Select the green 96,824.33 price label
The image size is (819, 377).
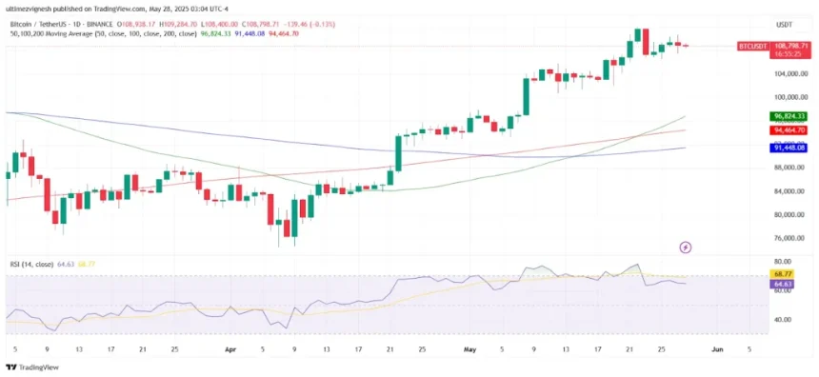[x=789, y=116]
